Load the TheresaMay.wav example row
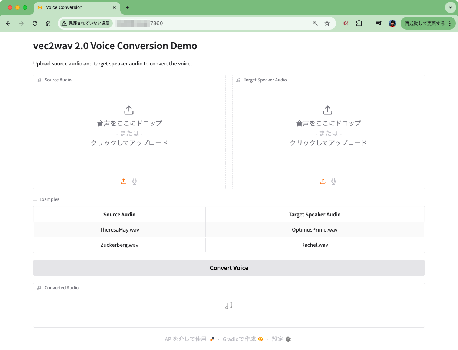The height and width of the screenshot is (350, 458). tap(229, 229)
